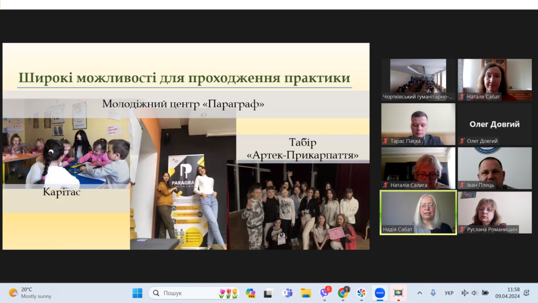Open the Zoom app in taskbar
The width and height of the screenshot is (538, 303).
(379, 293)
